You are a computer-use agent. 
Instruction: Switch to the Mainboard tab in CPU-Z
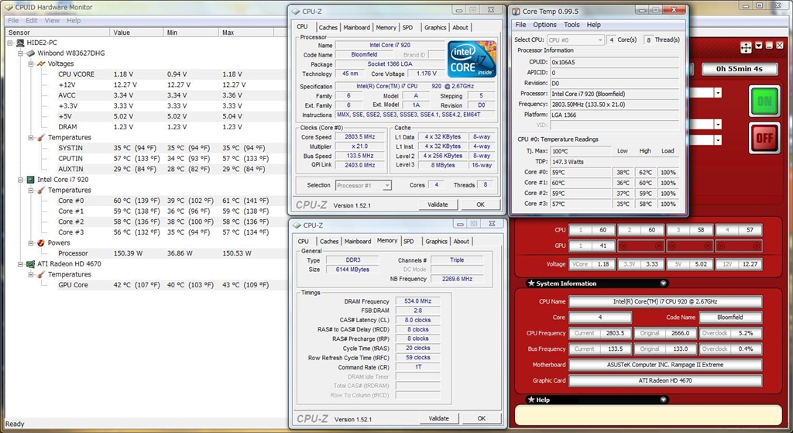tap(357, 27)
